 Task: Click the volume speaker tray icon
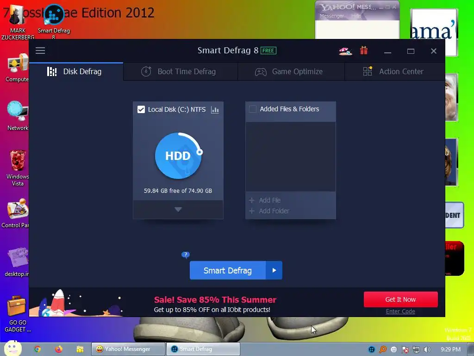[427, 350]
